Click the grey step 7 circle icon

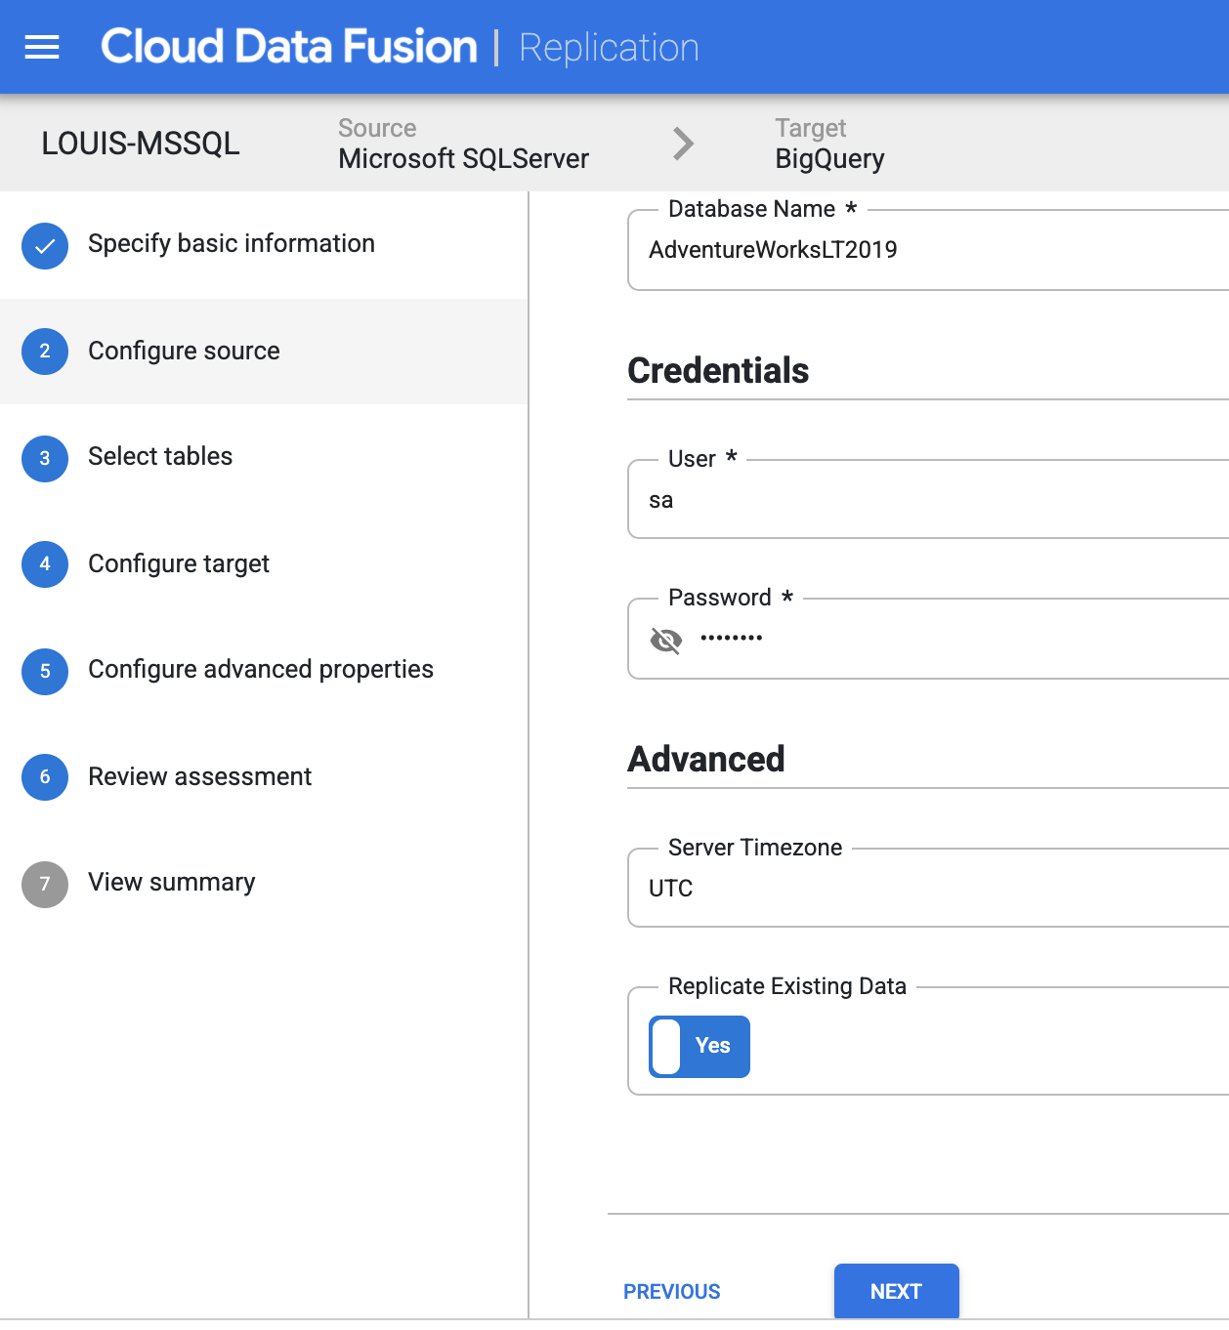pos(45,885)
